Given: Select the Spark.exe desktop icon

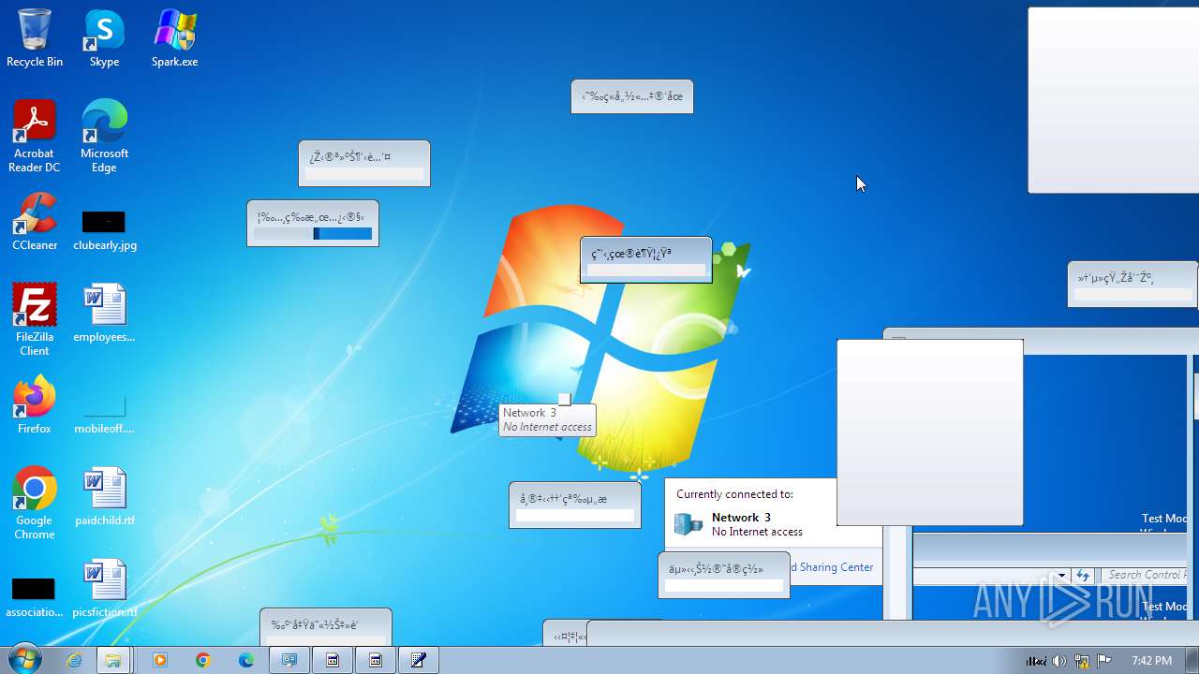Looking at the screenshot, I should [x=174, y=39].
